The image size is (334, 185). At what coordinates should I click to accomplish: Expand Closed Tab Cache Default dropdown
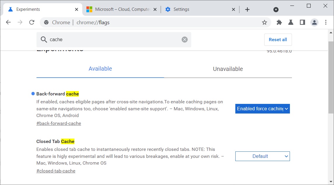tap(262, 156)
